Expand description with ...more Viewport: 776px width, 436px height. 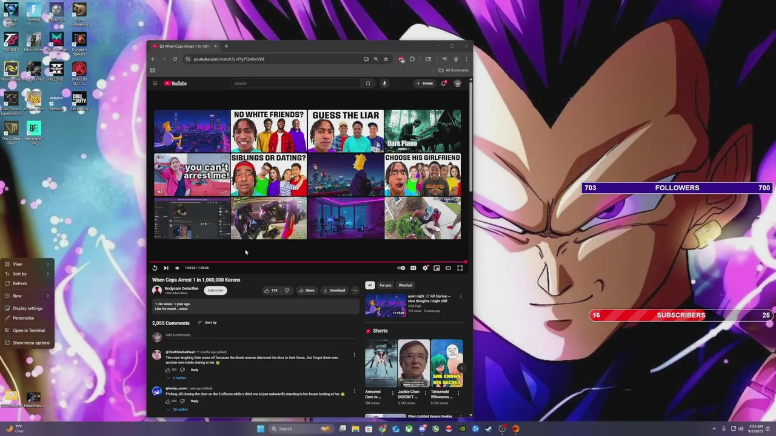click(x=184, y=309)
